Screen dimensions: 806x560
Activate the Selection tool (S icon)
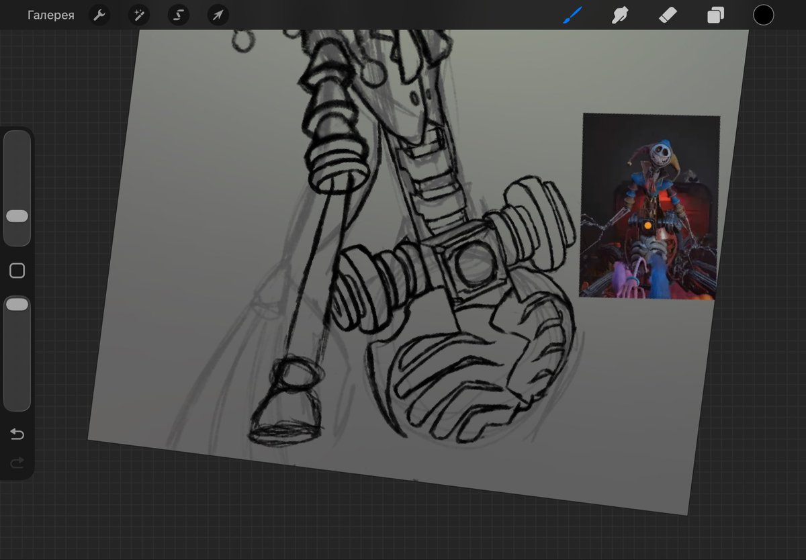(x=178, y=15)
